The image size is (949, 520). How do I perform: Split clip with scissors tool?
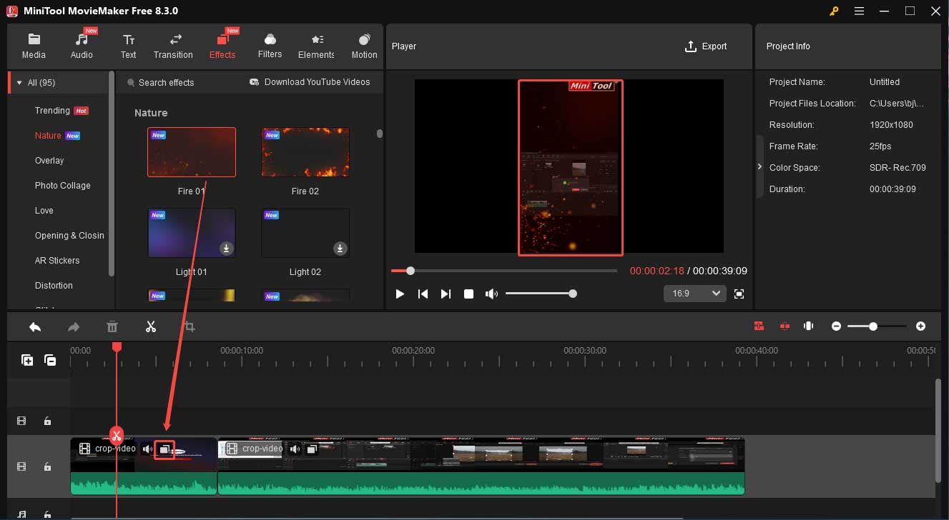click(x=151, y=326)
